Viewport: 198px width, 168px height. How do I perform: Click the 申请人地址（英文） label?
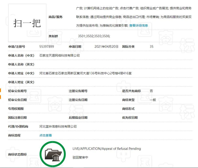(21, 82)
